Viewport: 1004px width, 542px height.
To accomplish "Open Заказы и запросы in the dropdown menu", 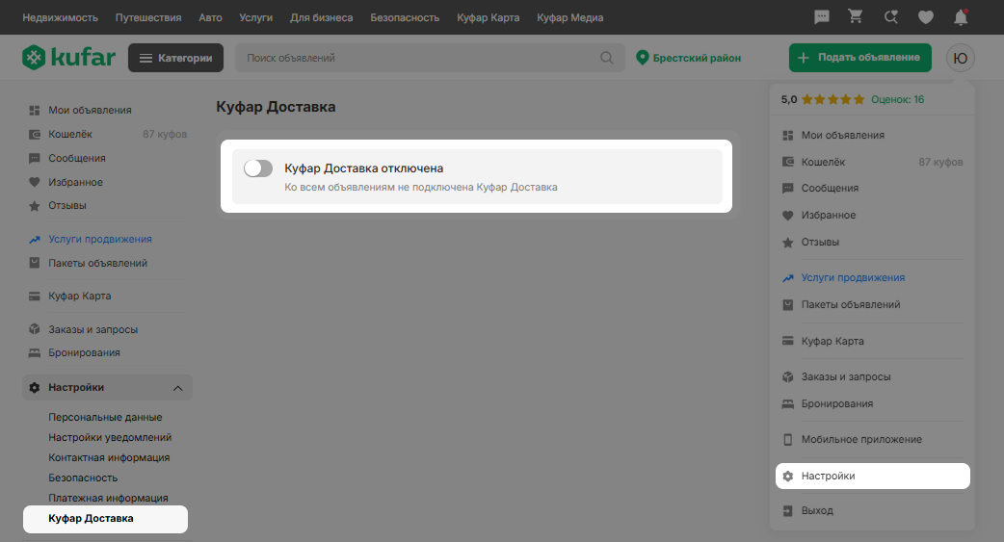I will pyautogui.click(x=846, y=377).
